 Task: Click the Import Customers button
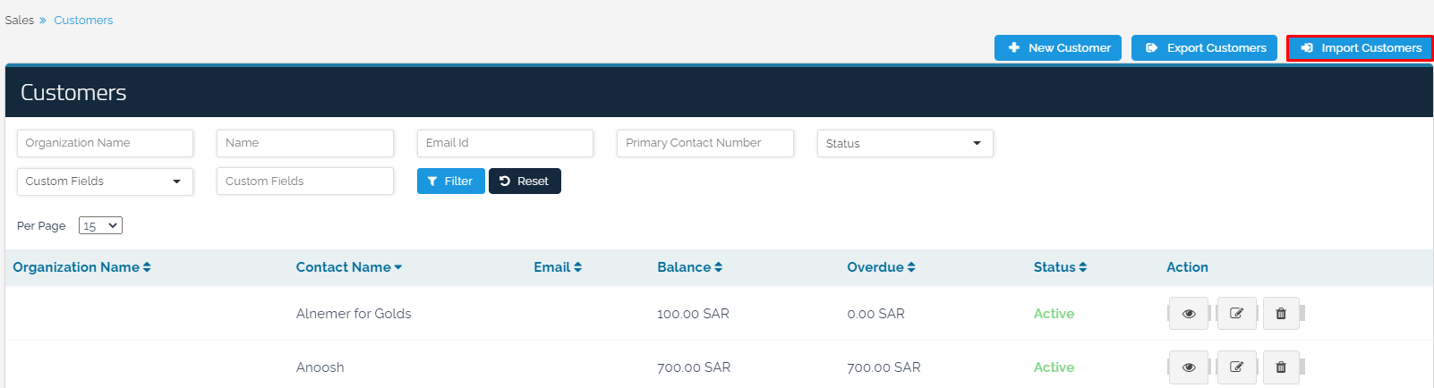[1360, 48]
